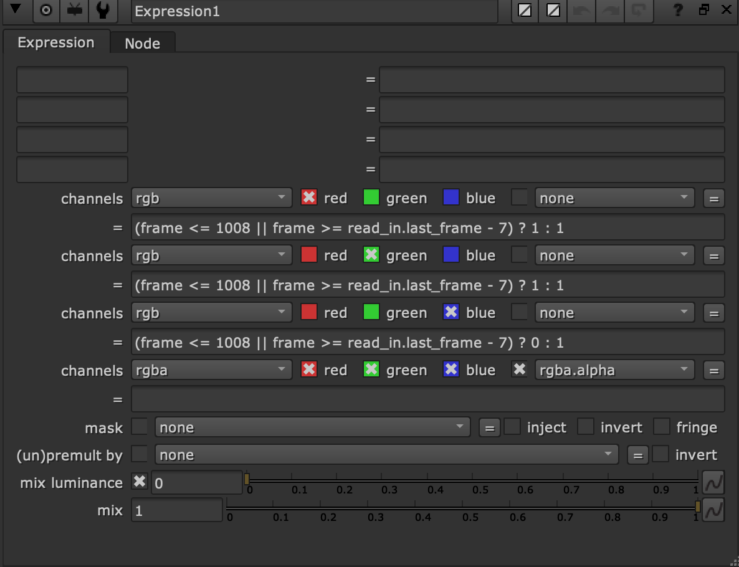Expand the mask 'none' dropdown

[313, 427]
